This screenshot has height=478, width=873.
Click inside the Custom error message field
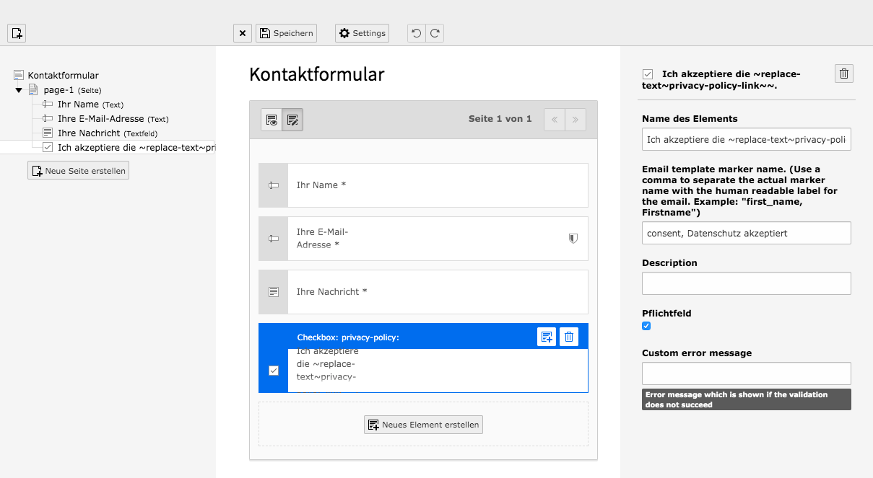point(746,373)
